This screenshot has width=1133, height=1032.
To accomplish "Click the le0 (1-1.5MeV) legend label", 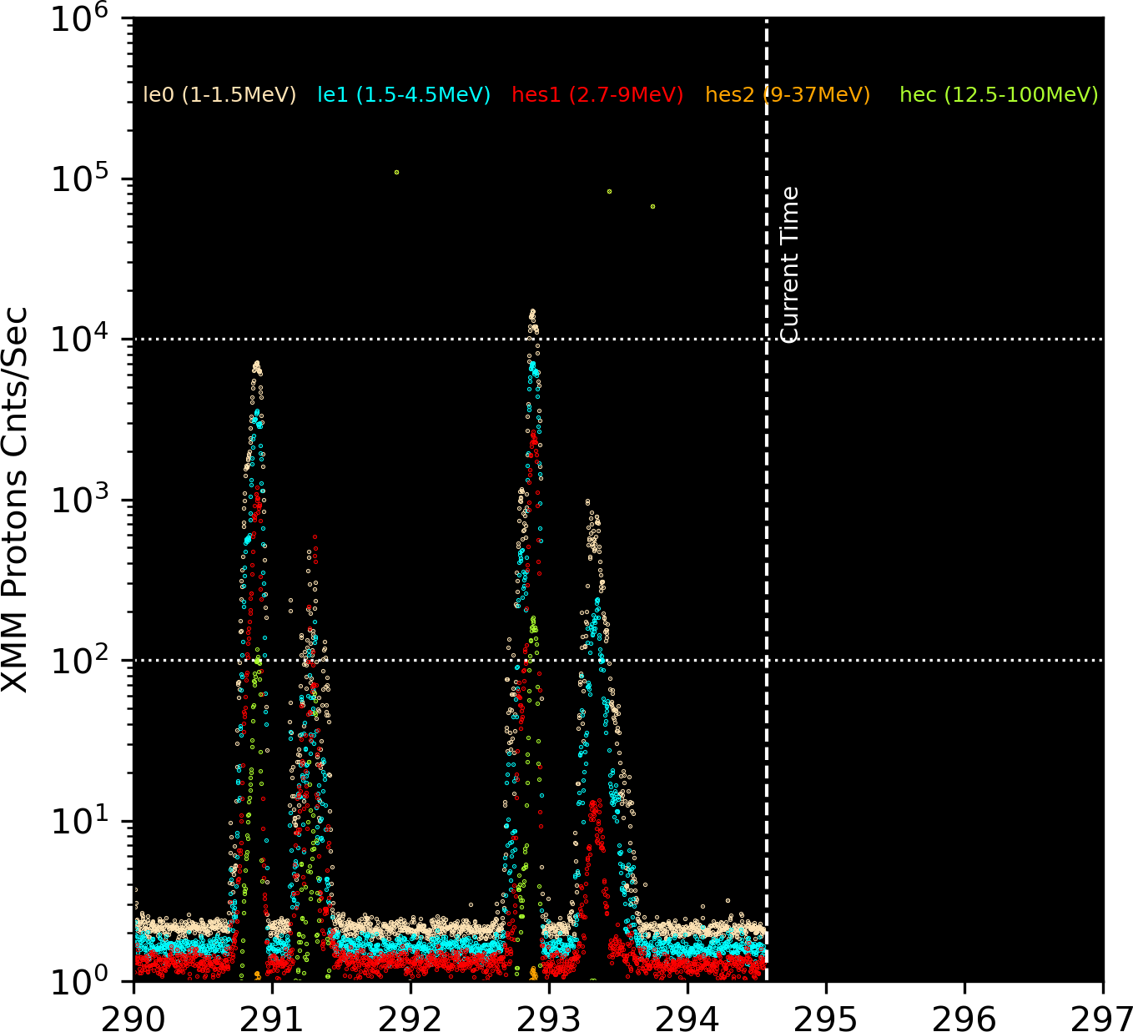I will [220, 95].
